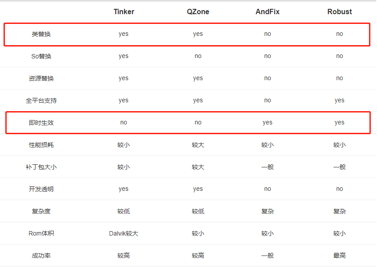The width and height of the screenshot is (377, 267).
Task: Select the AndFix column header
Action: tap(268, 12)
